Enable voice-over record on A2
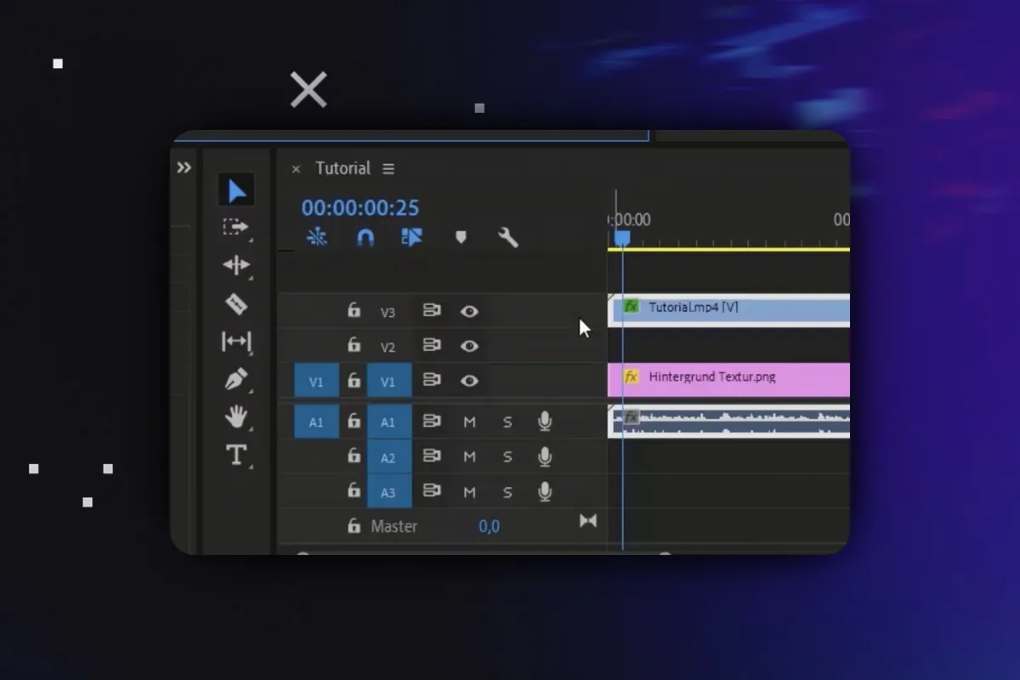 (545, 456)
